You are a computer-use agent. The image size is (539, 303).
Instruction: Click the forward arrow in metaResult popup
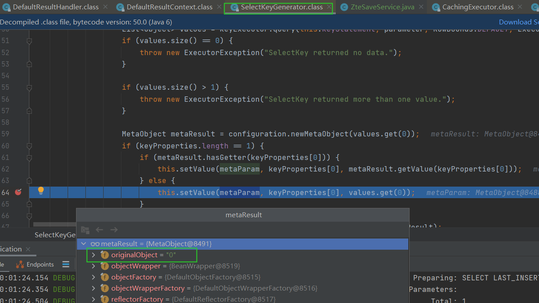[114, 230]
